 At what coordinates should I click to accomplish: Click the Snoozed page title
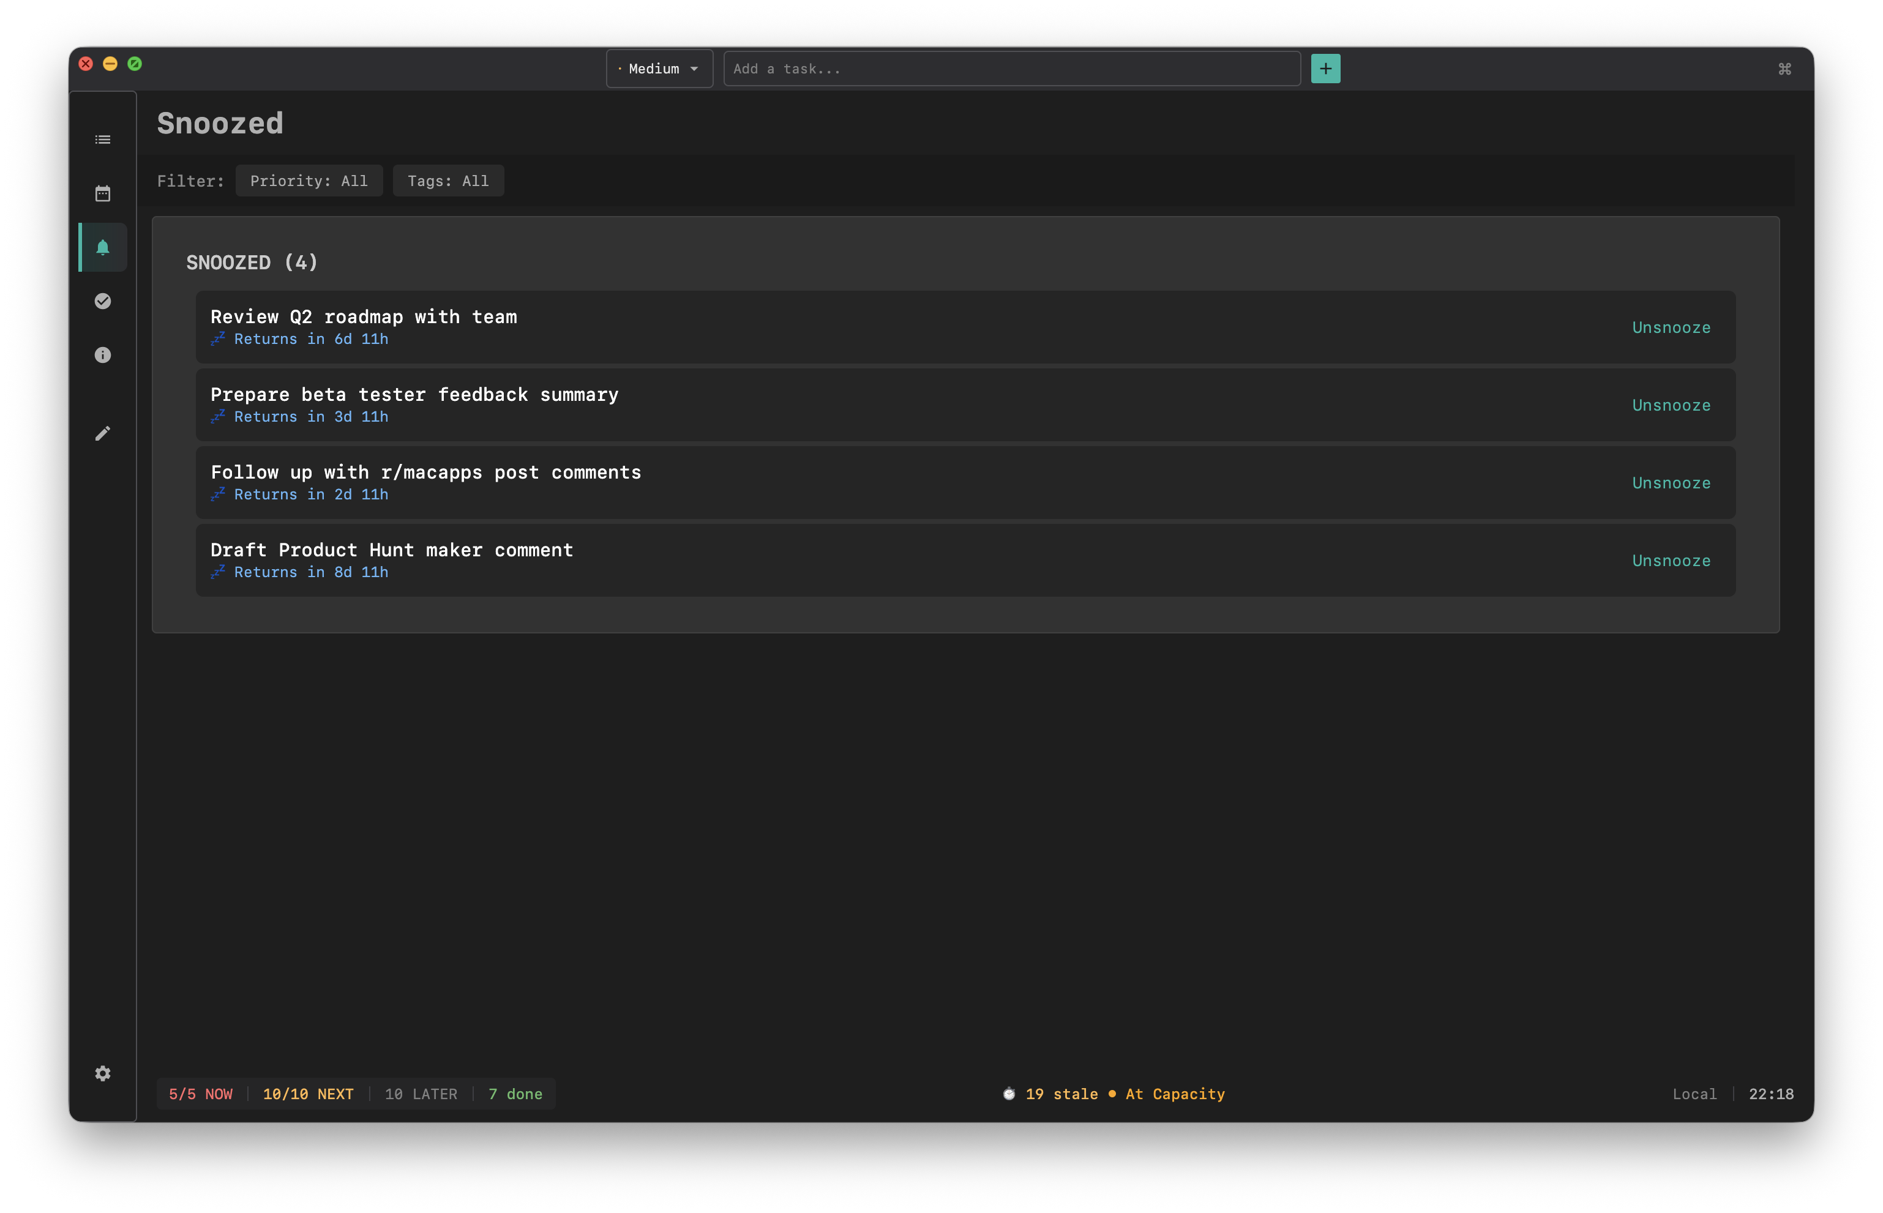click(220, 124)
